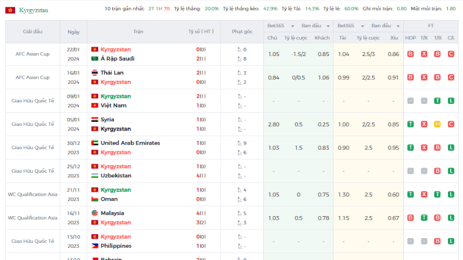This screenshot has width=463, height=260.
Task: Click the Philippines flag icon
Action: [x=94, y=246]
